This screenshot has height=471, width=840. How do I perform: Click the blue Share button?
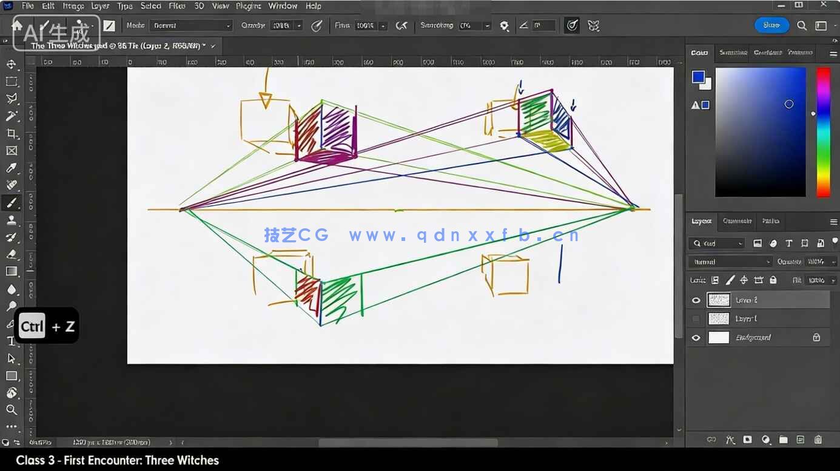click(771, 25)
